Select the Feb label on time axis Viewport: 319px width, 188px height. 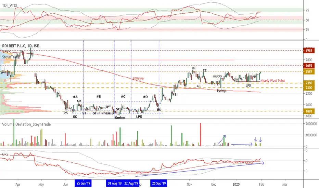[261, 184]
